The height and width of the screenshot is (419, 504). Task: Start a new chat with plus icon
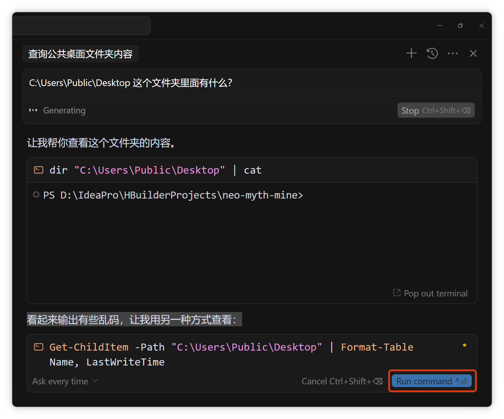pos(411,53)
